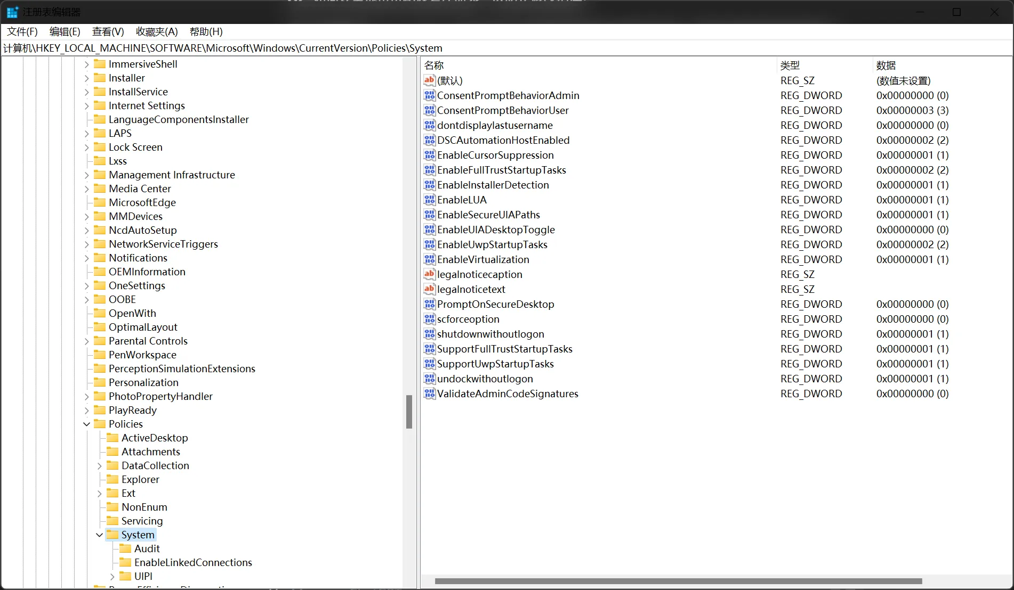1014x590 pixels.
Task: Expand the UIPI subkey
Action: (112, 577)
